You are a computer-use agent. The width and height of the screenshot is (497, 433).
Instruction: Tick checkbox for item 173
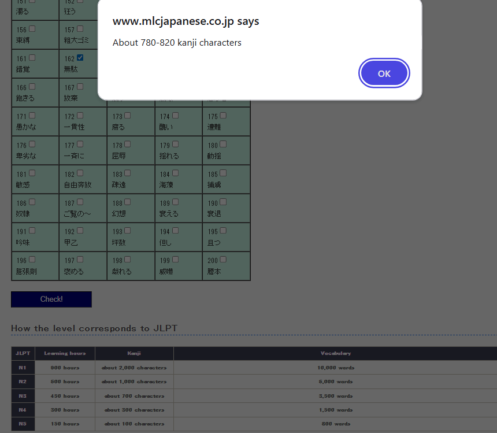pyautogui.click(x=127, y=116)
